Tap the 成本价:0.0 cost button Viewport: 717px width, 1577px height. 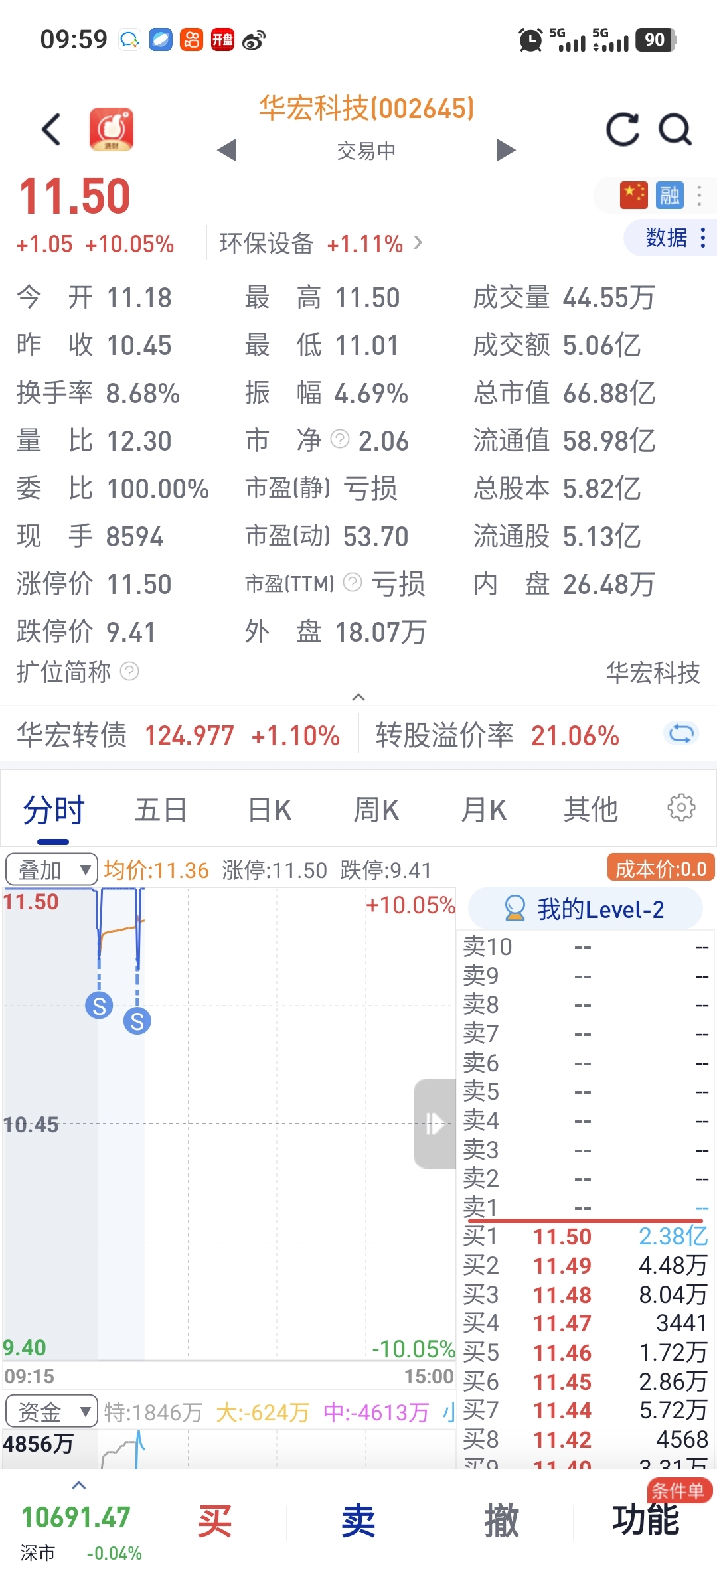coord(661,868)
